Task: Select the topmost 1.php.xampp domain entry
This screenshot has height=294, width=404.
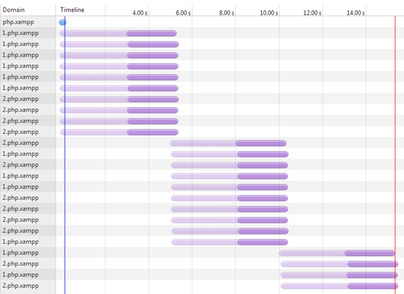Action: coord(20,33)
